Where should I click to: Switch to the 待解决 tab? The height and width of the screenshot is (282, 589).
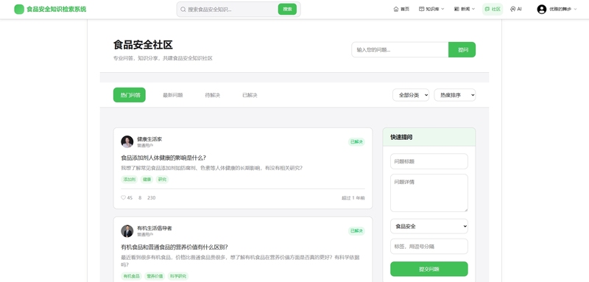213,95
